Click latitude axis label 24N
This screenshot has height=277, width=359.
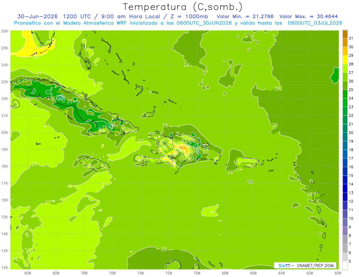pos(4,65)
